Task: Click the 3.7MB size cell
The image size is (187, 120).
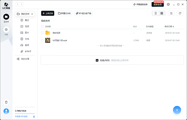Action: pyautogui.click(x=136, y=40)
